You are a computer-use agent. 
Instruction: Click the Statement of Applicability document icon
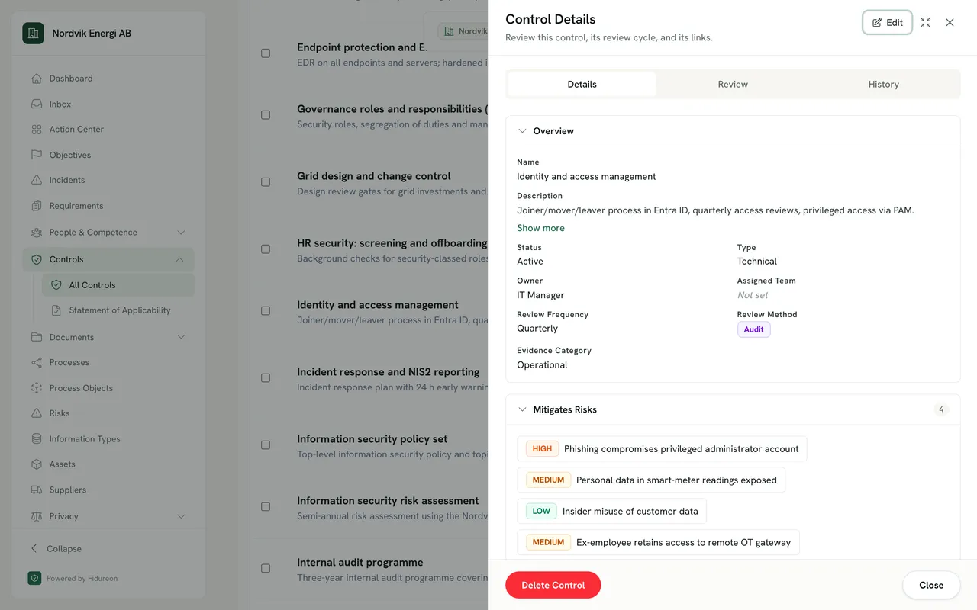pos(56,310)
